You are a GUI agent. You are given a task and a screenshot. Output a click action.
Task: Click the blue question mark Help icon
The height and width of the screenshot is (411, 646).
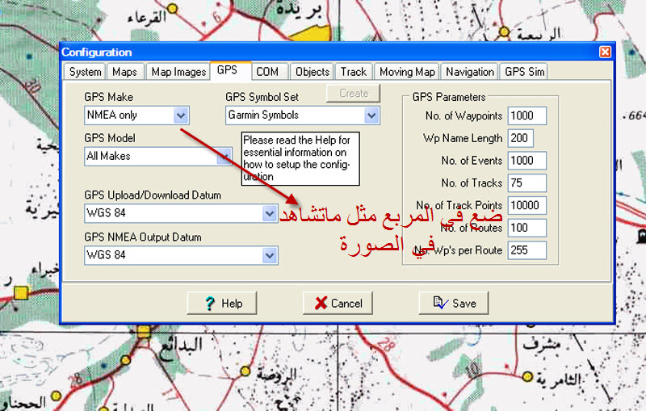pyautogui.click(x=210, y=304)
